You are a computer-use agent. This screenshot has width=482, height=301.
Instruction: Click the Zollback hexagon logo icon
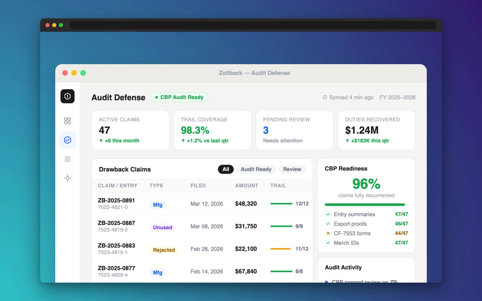[x=67, y=96]
